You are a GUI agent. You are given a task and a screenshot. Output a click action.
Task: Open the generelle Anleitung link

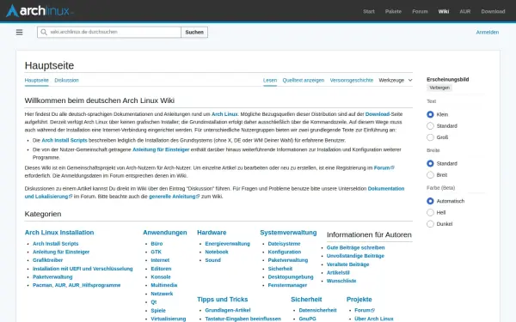[174, 196]
